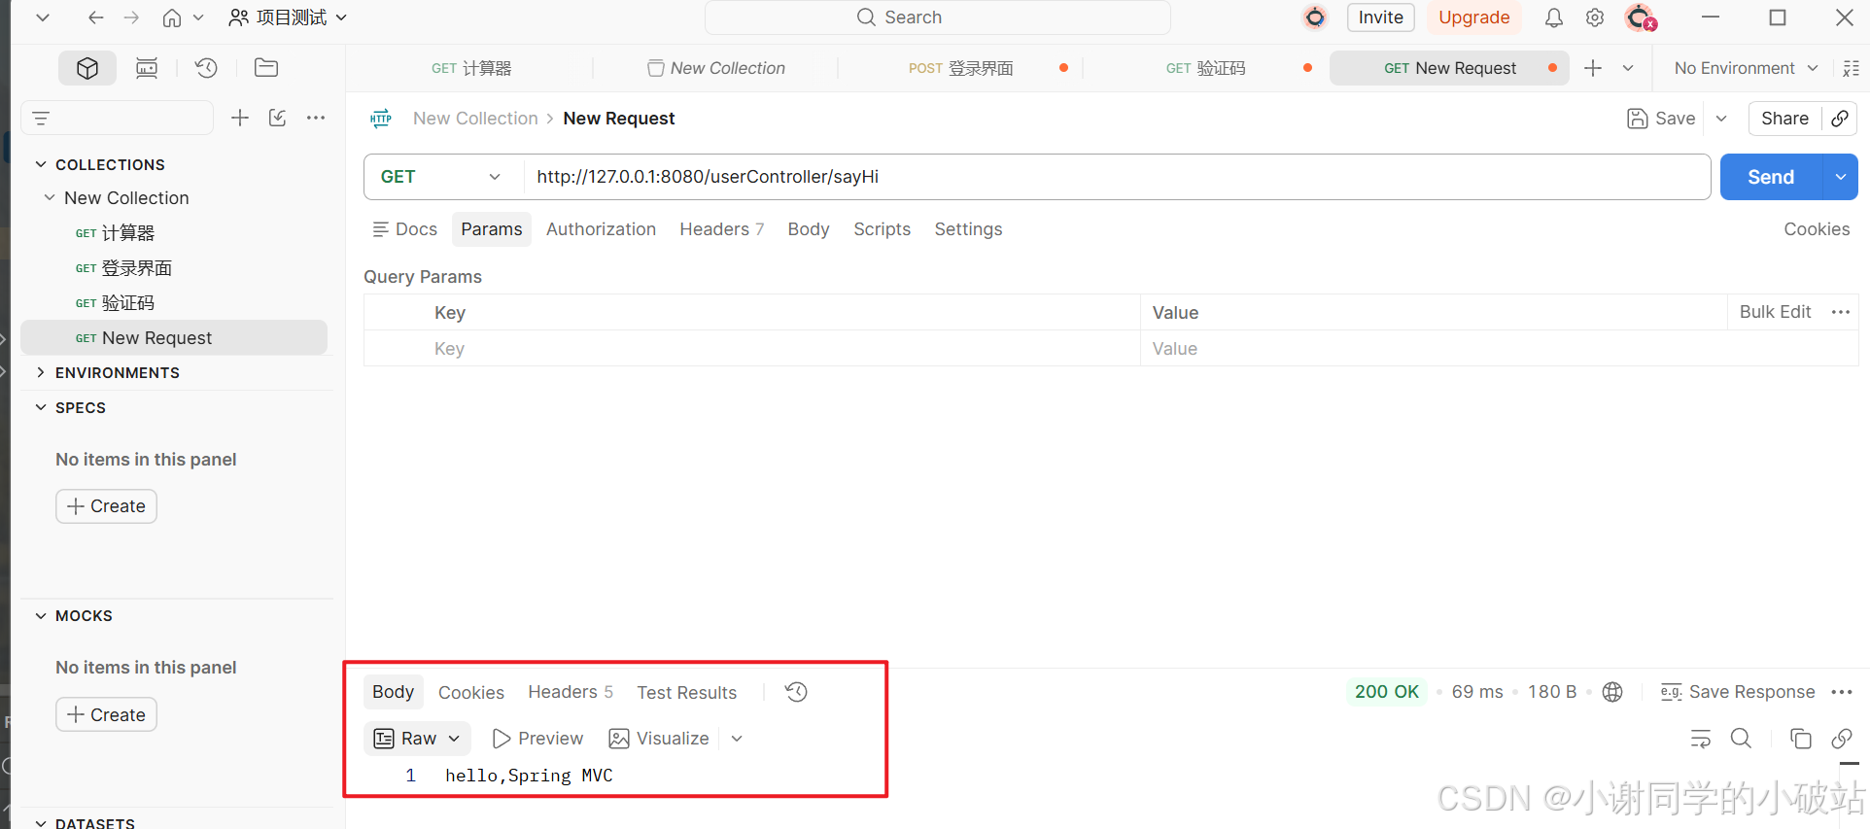Click the Share button
Image resolution: width=1870 pixels, height=829 pixels.
point(1784,119)
